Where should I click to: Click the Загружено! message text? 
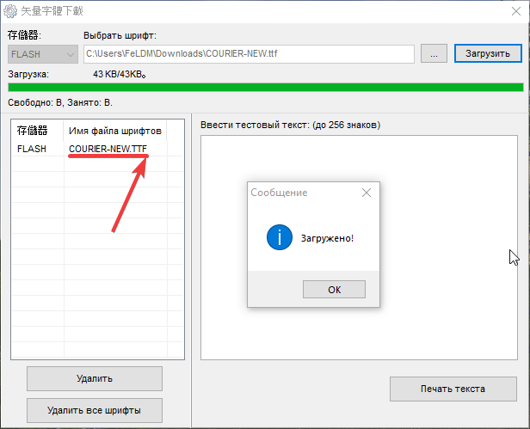[x=327, y=238]
